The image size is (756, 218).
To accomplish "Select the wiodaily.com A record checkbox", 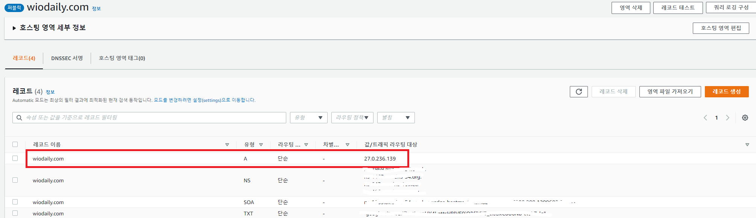I will point(15,158).
